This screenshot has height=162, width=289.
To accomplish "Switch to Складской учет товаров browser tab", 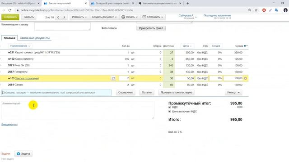I will (113, 3).
